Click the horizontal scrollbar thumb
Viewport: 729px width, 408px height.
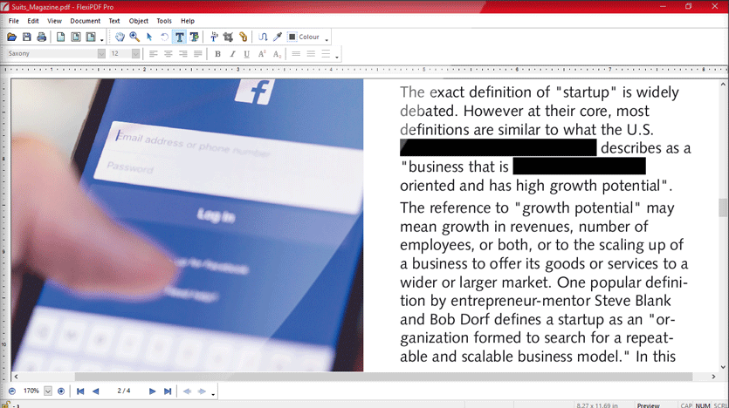[x=383, y=377]
